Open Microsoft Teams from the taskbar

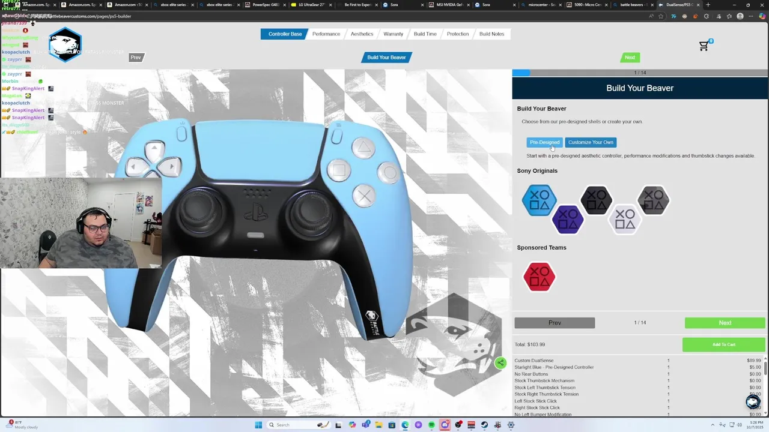point(366,425)
